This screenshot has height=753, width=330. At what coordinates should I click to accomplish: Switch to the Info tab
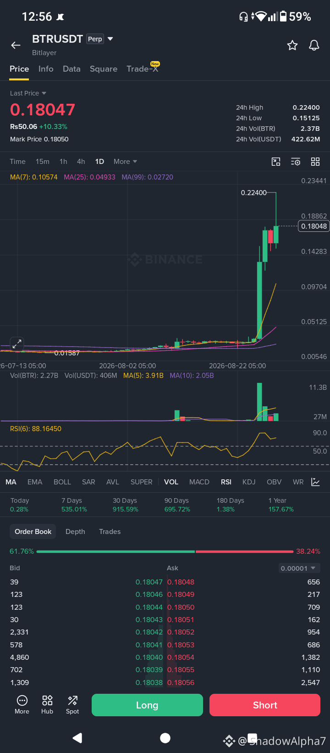tap(46, 69)
